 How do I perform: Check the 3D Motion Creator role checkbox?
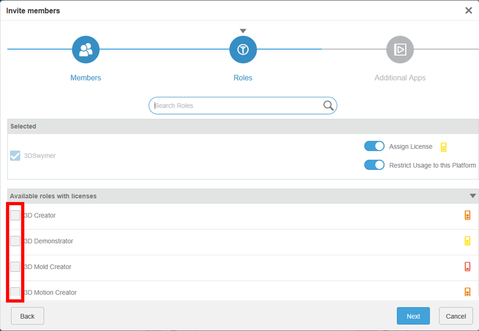click(x=15, y=292)
